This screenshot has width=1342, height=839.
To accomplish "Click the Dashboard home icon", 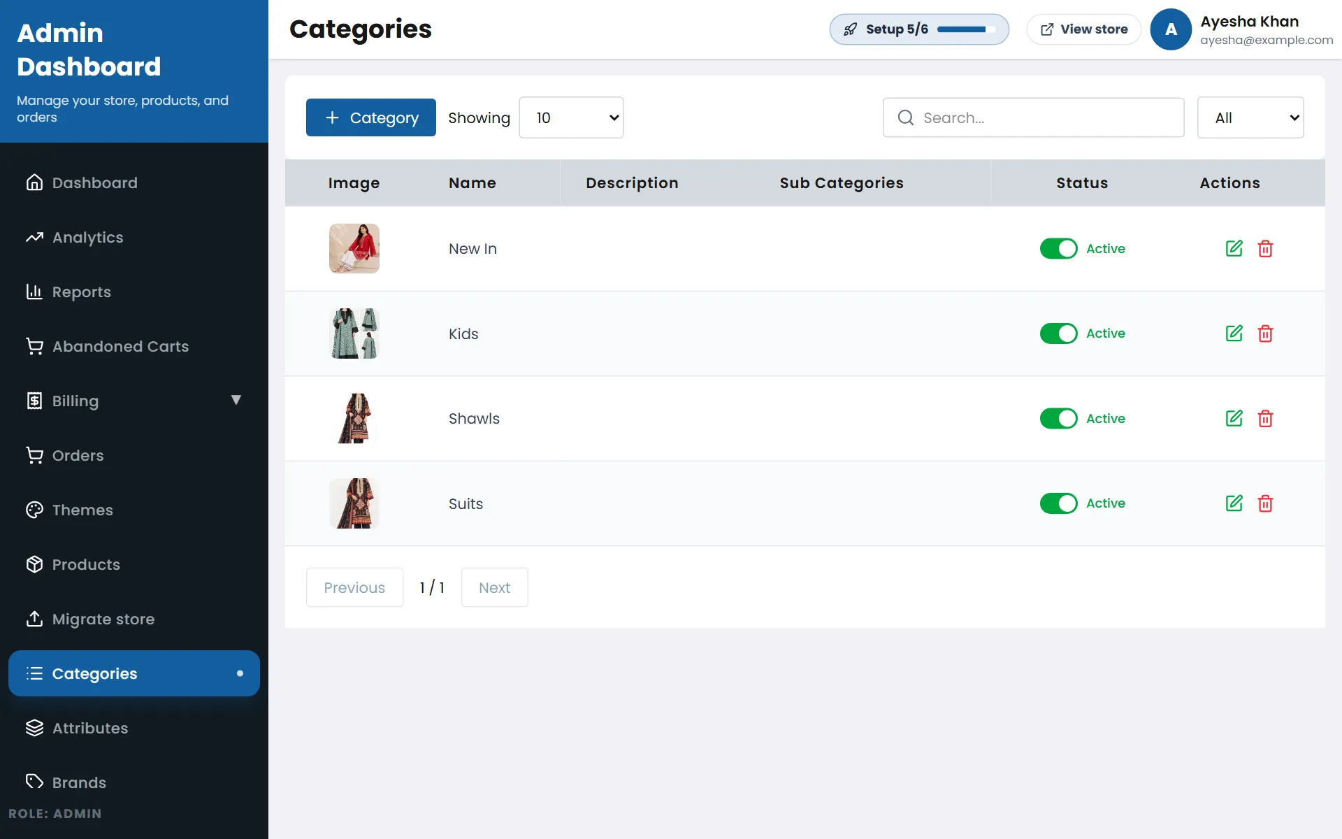I will pyautogui.click(x=34, y=182).
